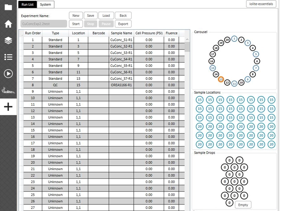Select a 20 circle in Sample Locations
281x211 pixels.
click(199, 126)
